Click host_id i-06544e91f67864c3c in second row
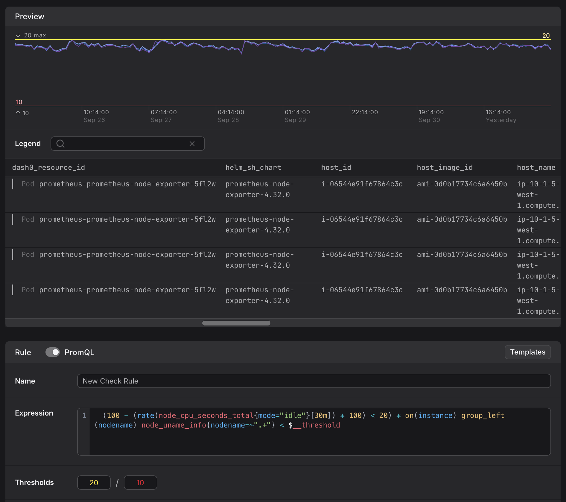Viewport: 566px width, 502px height. click(x=362, y=219)
